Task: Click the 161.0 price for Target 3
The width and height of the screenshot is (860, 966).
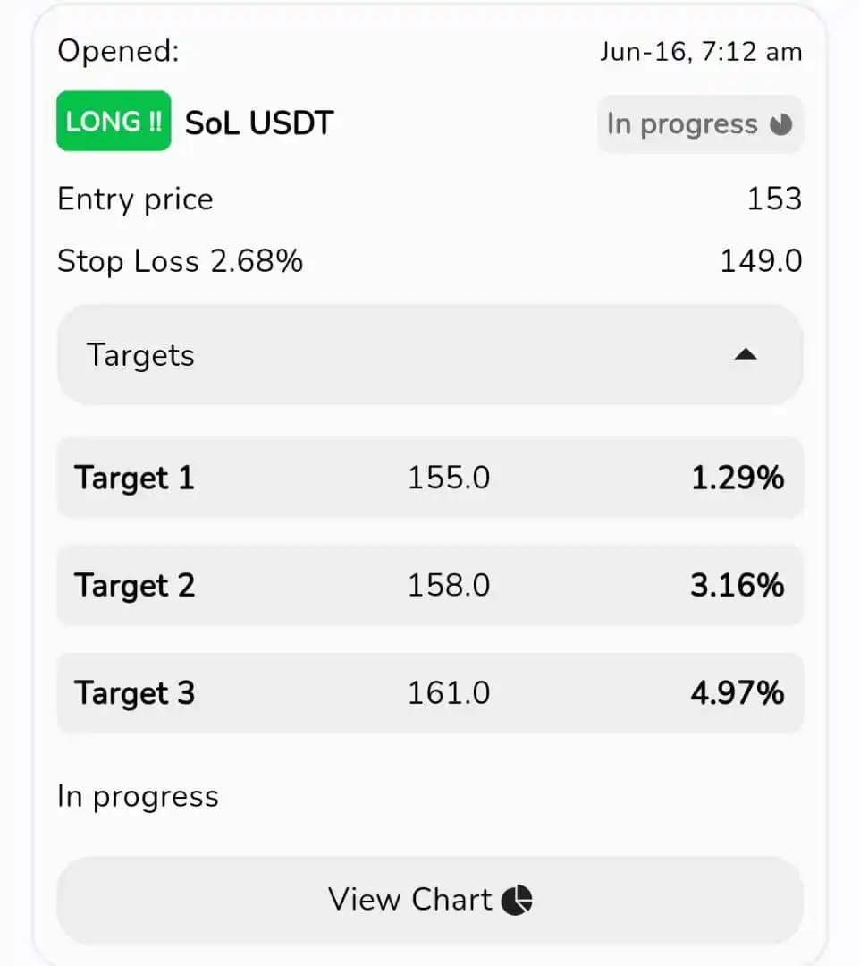Action: (449, 693)
